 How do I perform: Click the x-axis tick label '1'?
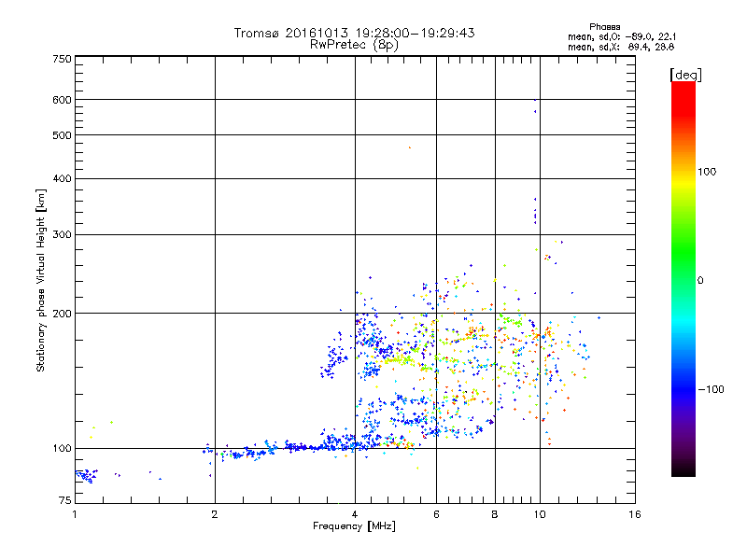click(75, 514)
